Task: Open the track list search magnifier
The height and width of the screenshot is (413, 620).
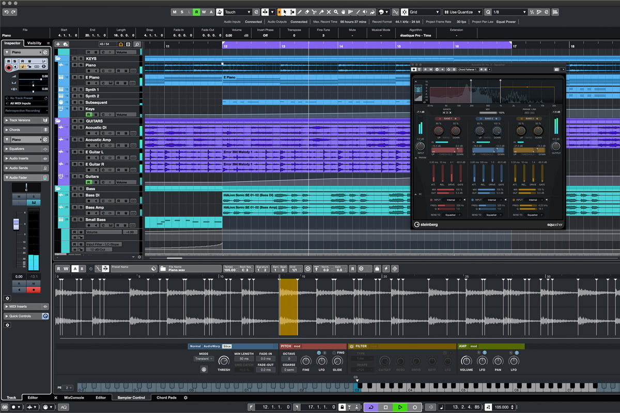Action: [x=137, y=44]
